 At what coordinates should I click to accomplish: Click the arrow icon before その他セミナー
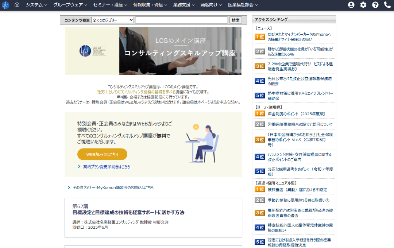point(69,187)
